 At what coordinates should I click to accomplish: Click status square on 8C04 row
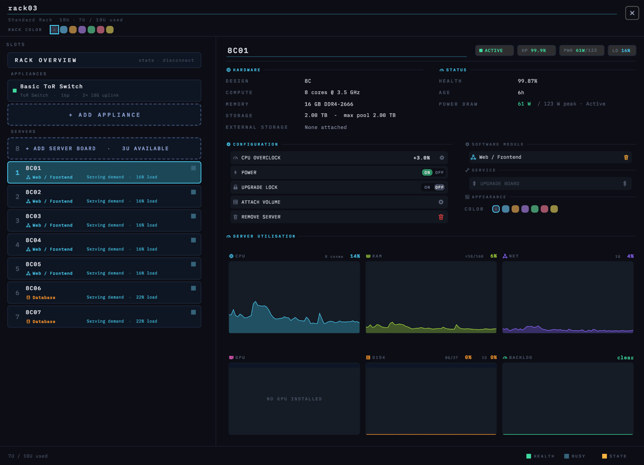(193, 240)
